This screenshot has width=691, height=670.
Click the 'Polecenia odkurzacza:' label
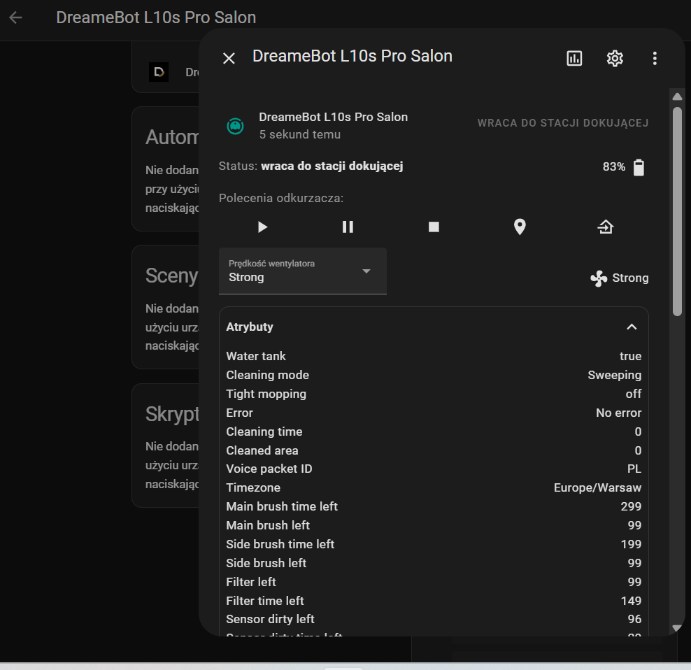pos(280,199)
